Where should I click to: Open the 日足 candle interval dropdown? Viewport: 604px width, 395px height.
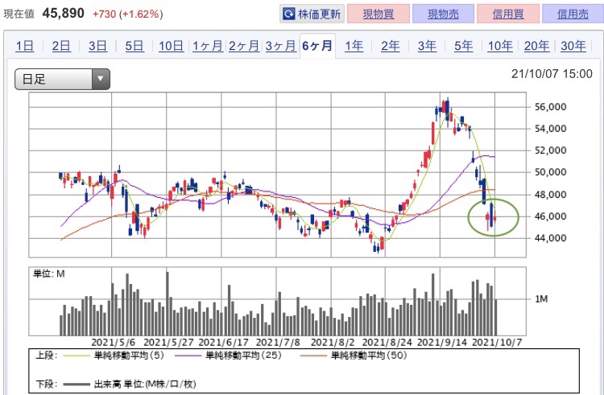pyautogui.click(x=62, y=79)
